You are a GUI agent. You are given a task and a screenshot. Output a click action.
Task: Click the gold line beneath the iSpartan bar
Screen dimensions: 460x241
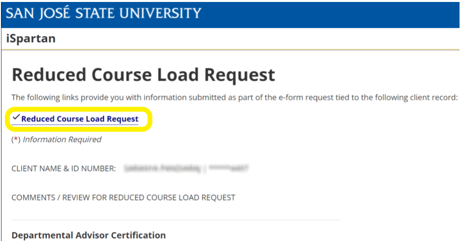coord(230,50)
